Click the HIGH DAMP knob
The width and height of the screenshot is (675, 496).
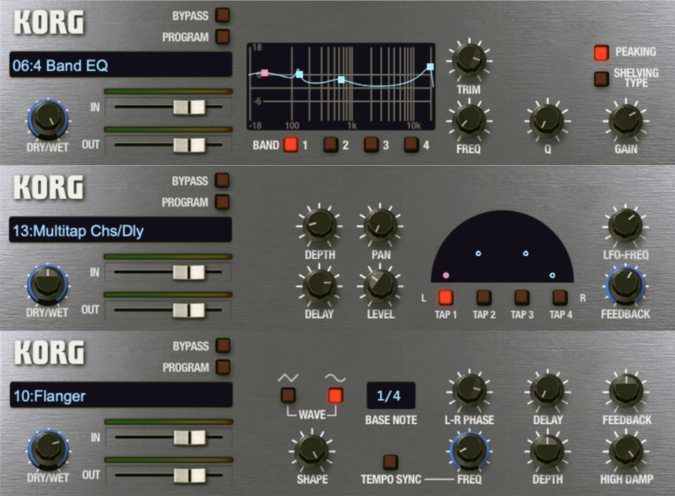[x=626, y=451]
